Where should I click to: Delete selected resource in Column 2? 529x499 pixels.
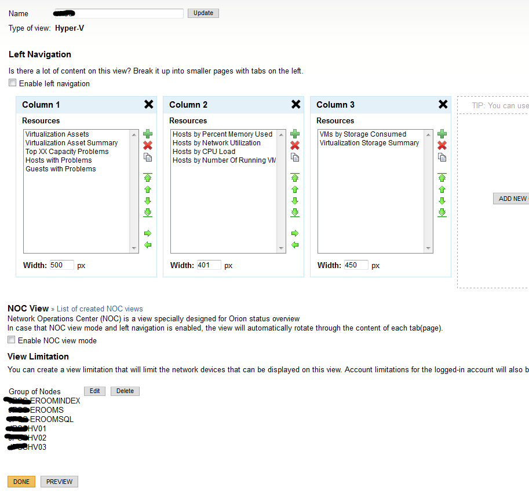point(294,145)
